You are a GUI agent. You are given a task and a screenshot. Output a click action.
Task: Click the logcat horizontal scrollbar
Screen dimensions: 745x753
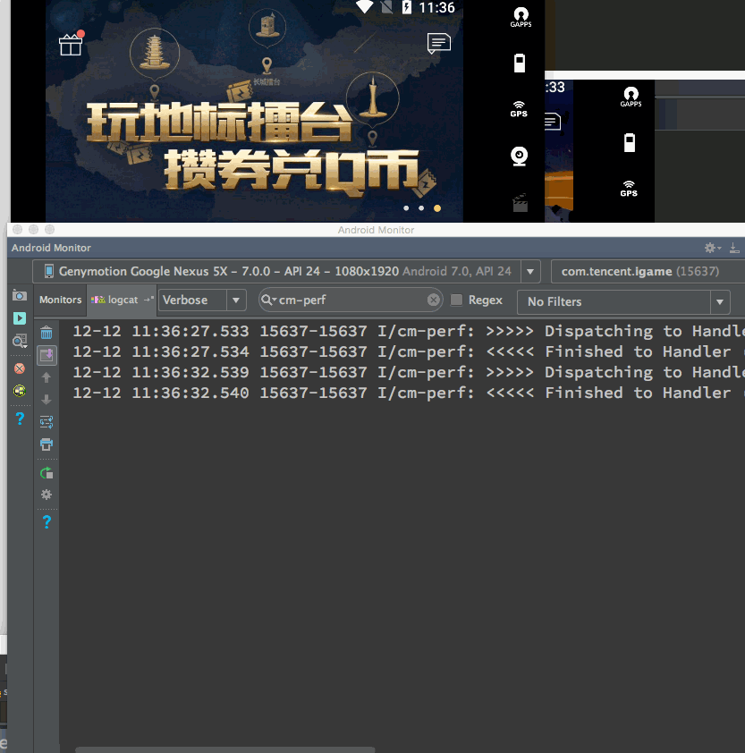(224, 749)
